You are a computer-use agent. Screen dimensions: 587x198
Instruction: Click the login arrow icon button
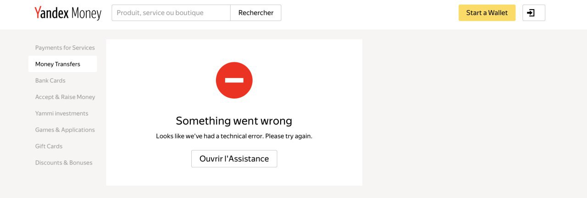point(534,13)
